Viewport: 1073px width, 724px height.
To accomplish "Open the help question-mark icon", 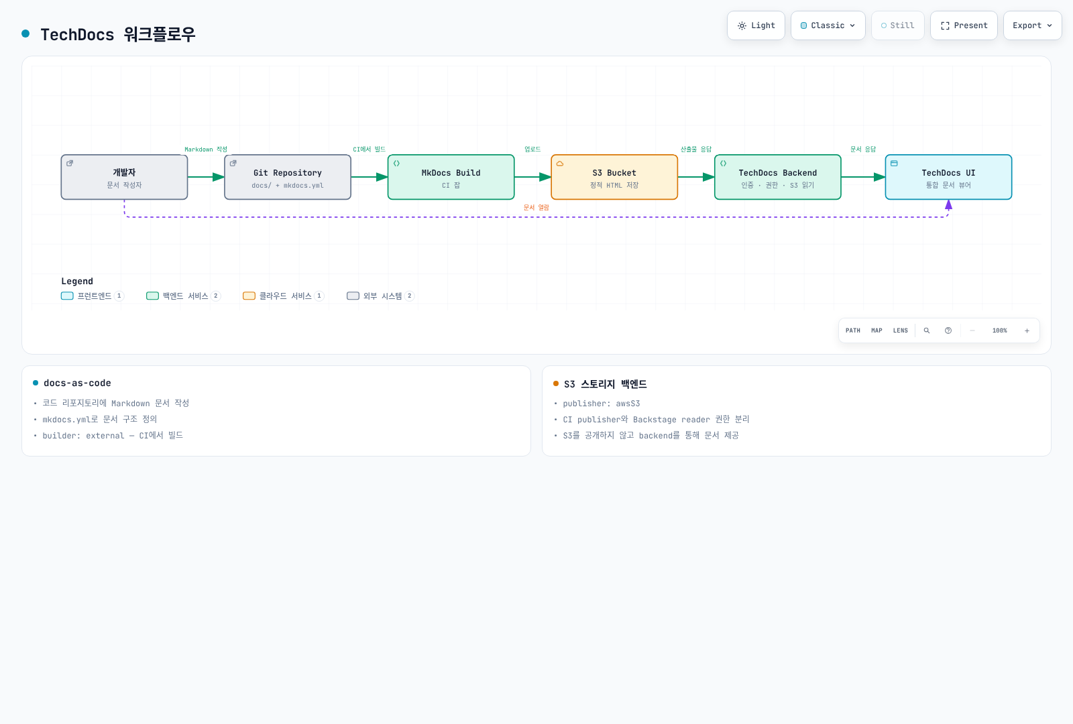I will point(948,330).
